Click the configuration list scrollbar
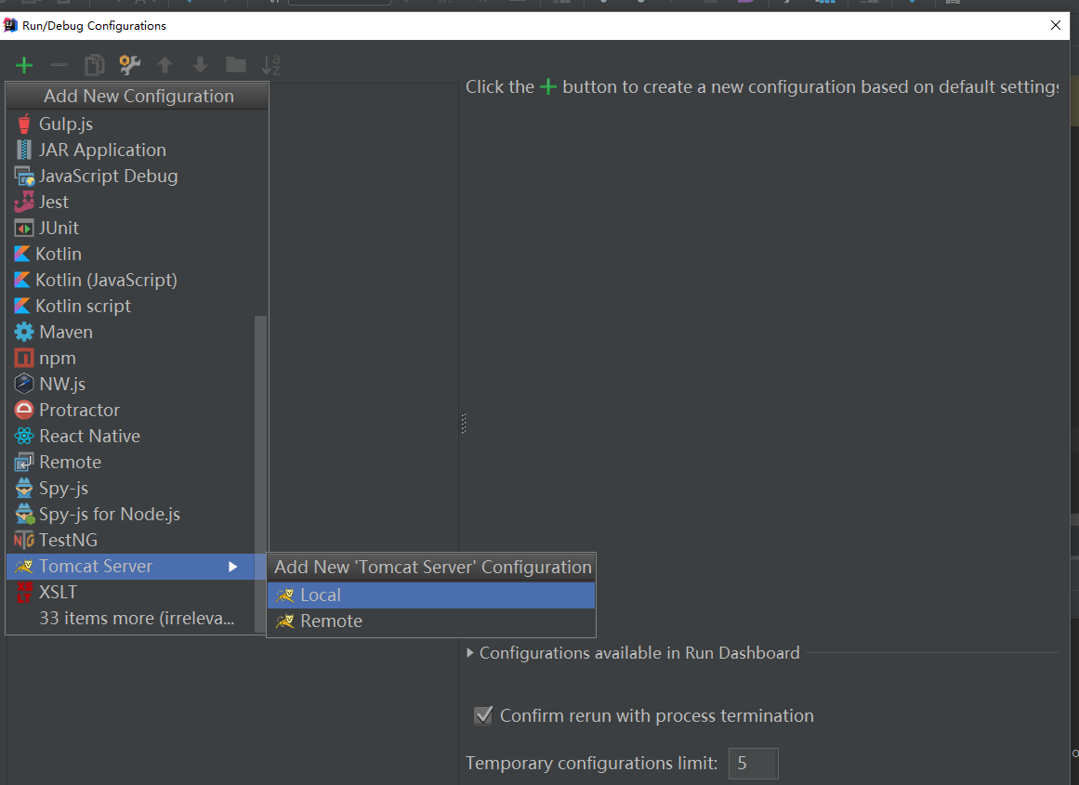Image resolution: width=1079 pixels, height=785 pixels. click(260, 474)
